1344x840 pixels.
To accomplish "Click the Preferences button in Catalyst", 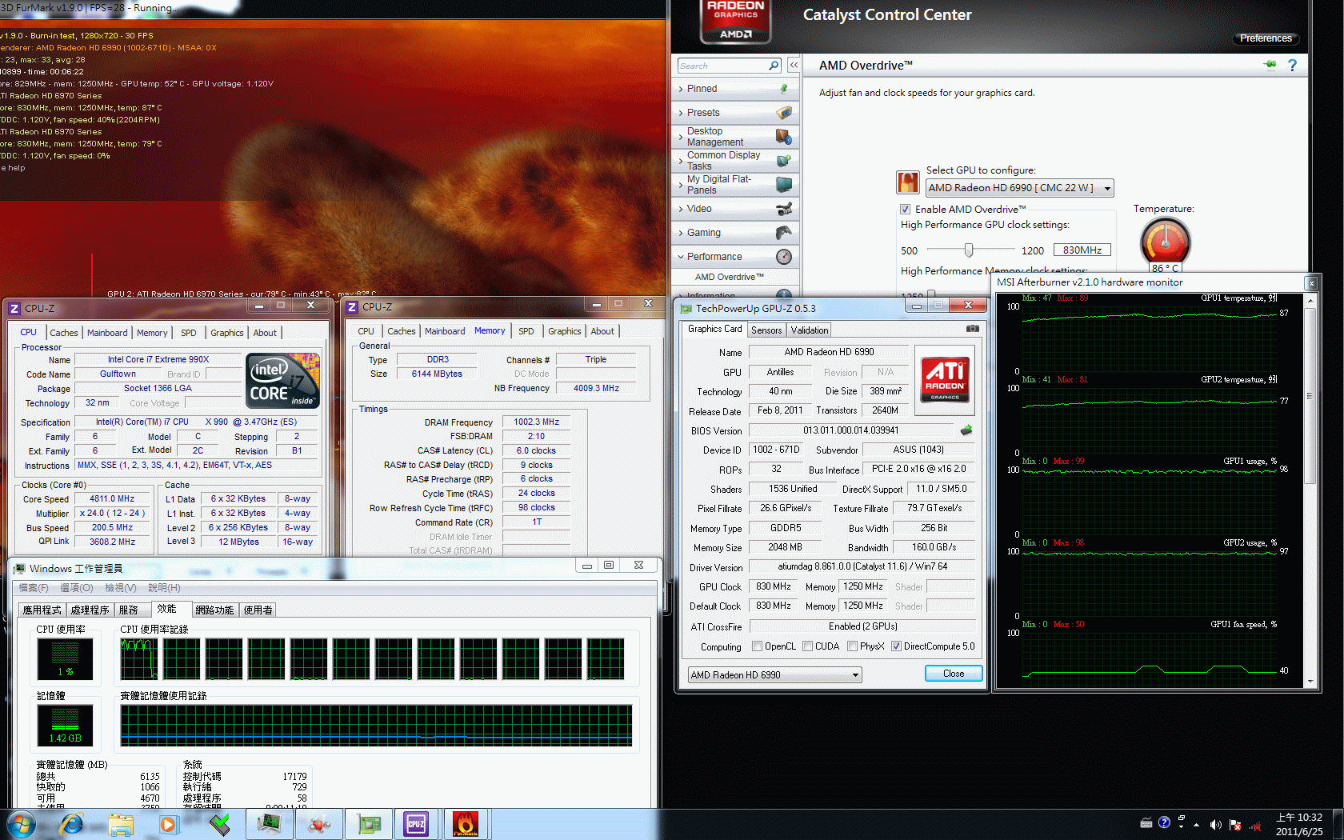I will (1266, 38).
